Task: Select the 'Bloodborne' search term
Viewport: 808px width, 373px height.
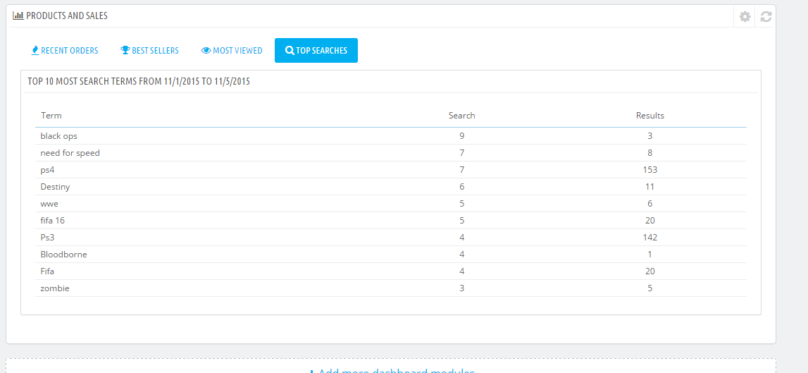Action: 63,255
